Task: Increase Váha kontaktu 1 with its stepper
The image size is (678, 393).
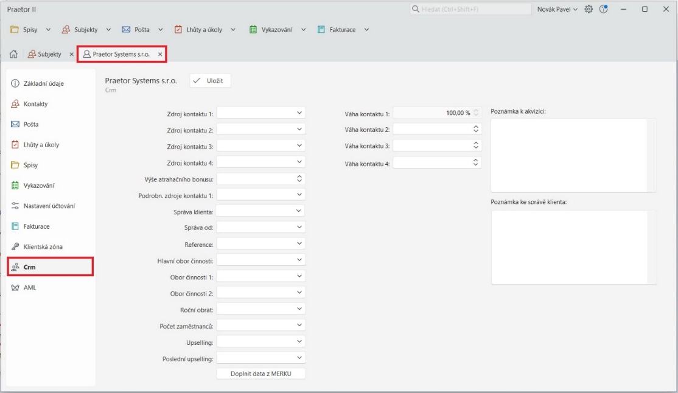Action: pyautogui.click(x=477, y=110)
